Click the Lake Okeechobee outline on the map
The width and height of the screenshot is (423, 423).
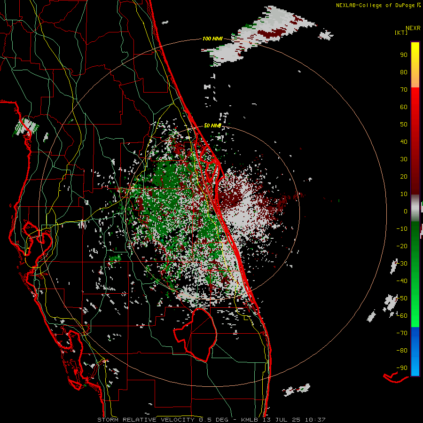(x=195, y=335)
